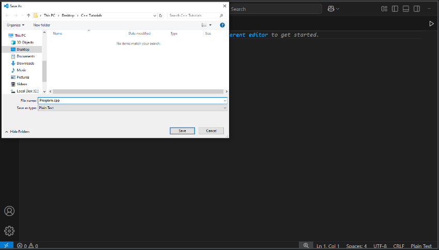Click the forward navigation arrow in dialog
Screen dimensions: 439x250
click(x=16, y=15)
